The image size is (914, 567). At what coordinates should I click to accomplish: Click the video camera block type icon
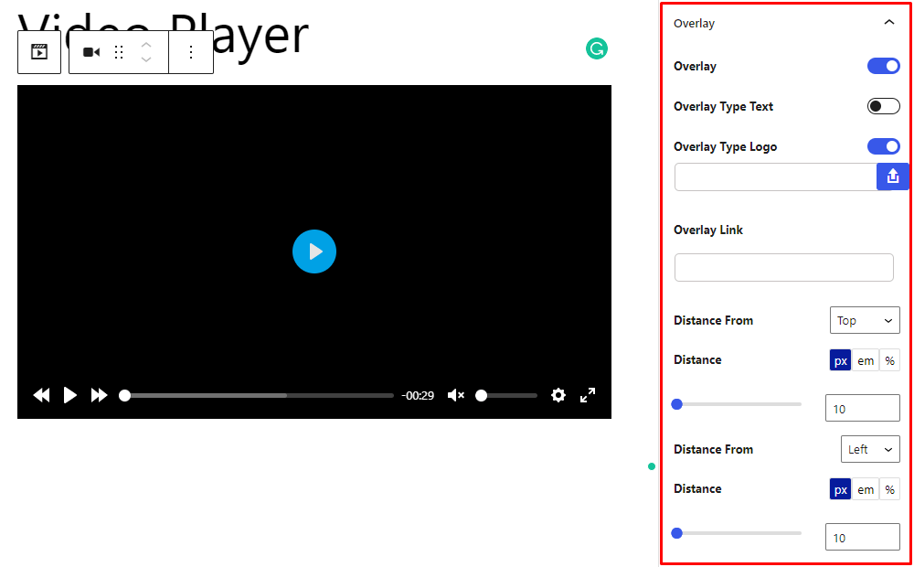(90, 51)
